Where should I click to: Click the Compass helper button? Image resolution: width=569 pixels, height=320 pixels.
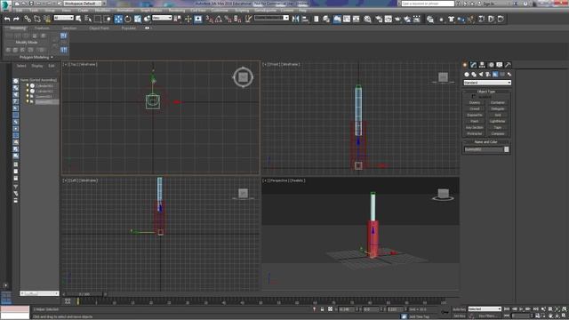498,133
